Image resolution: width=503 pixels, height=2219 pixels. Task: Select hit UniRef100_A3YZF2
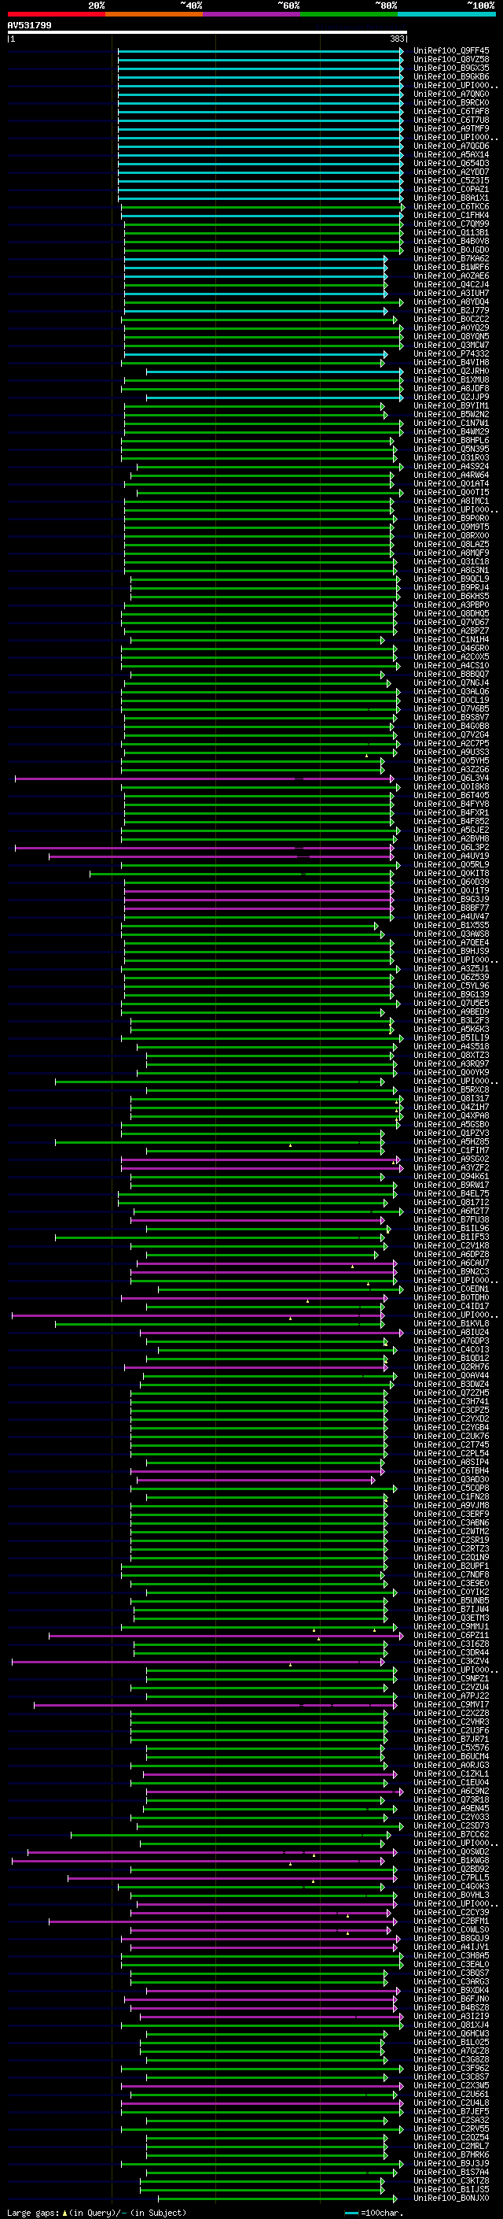451,1167
